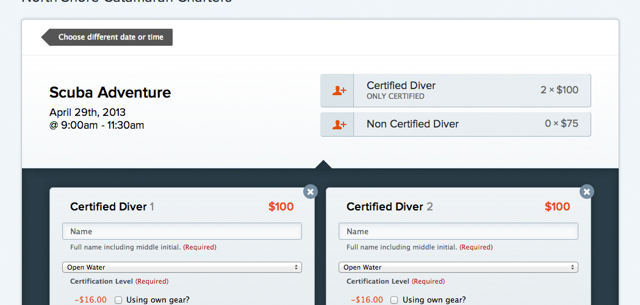Image resolution: width=640 pixels, height=305 pixels.
Task: Select the Certified Diver ticket row
Action: [x=456, y=91]
